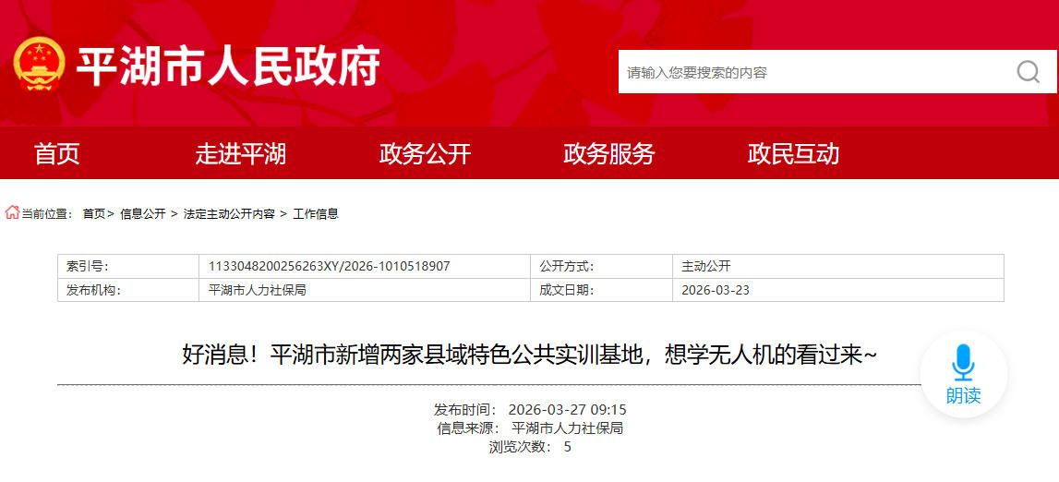This screenshot has height=482, width=1059.
Task: Go to 工作信息 in the breadcrumb
Action: (x=316, y=214)
